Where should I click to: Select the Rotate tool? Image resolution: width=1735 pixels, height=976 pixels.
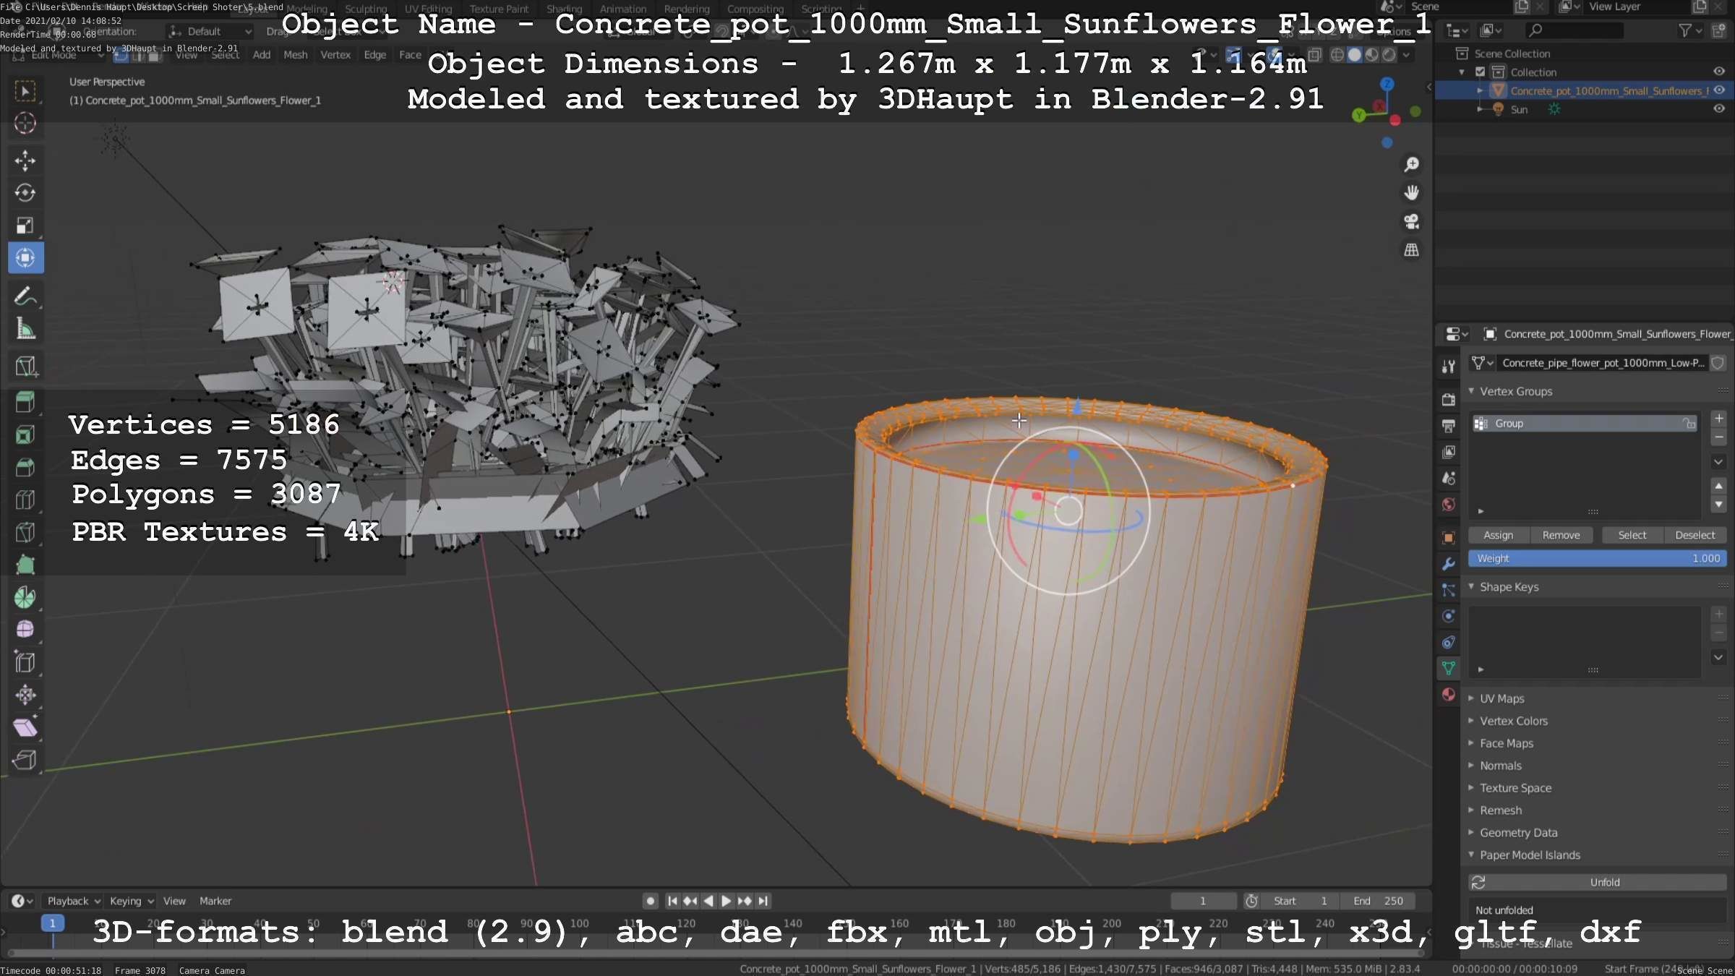click(25, 193)
